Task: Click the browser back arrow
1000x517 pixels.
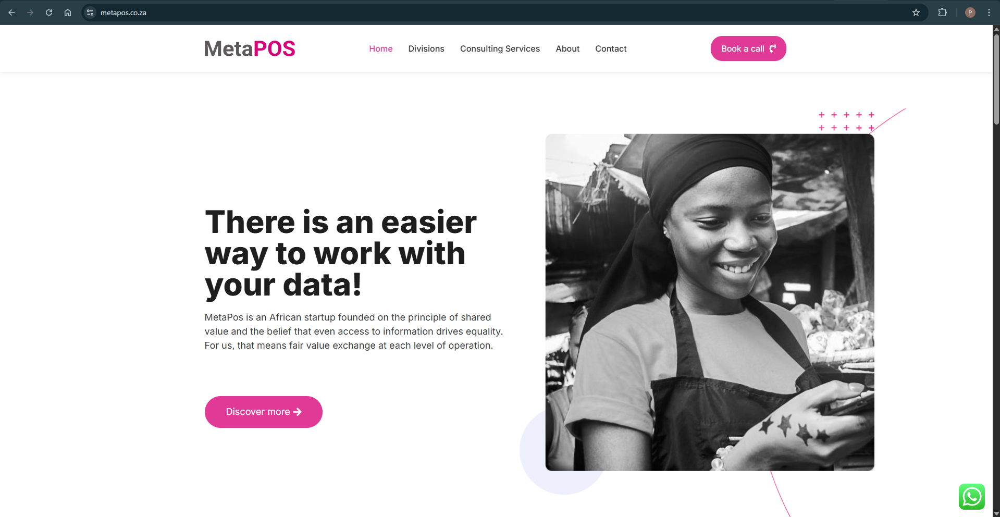Action: coord(11,13)
